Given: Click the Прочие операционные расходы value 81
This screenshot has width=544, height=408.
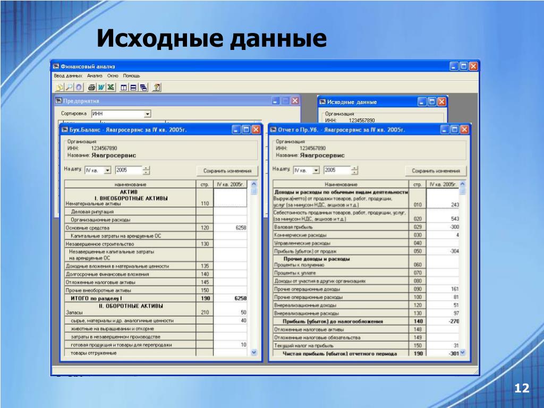Looking at the screenshot, I should [443, 297].
